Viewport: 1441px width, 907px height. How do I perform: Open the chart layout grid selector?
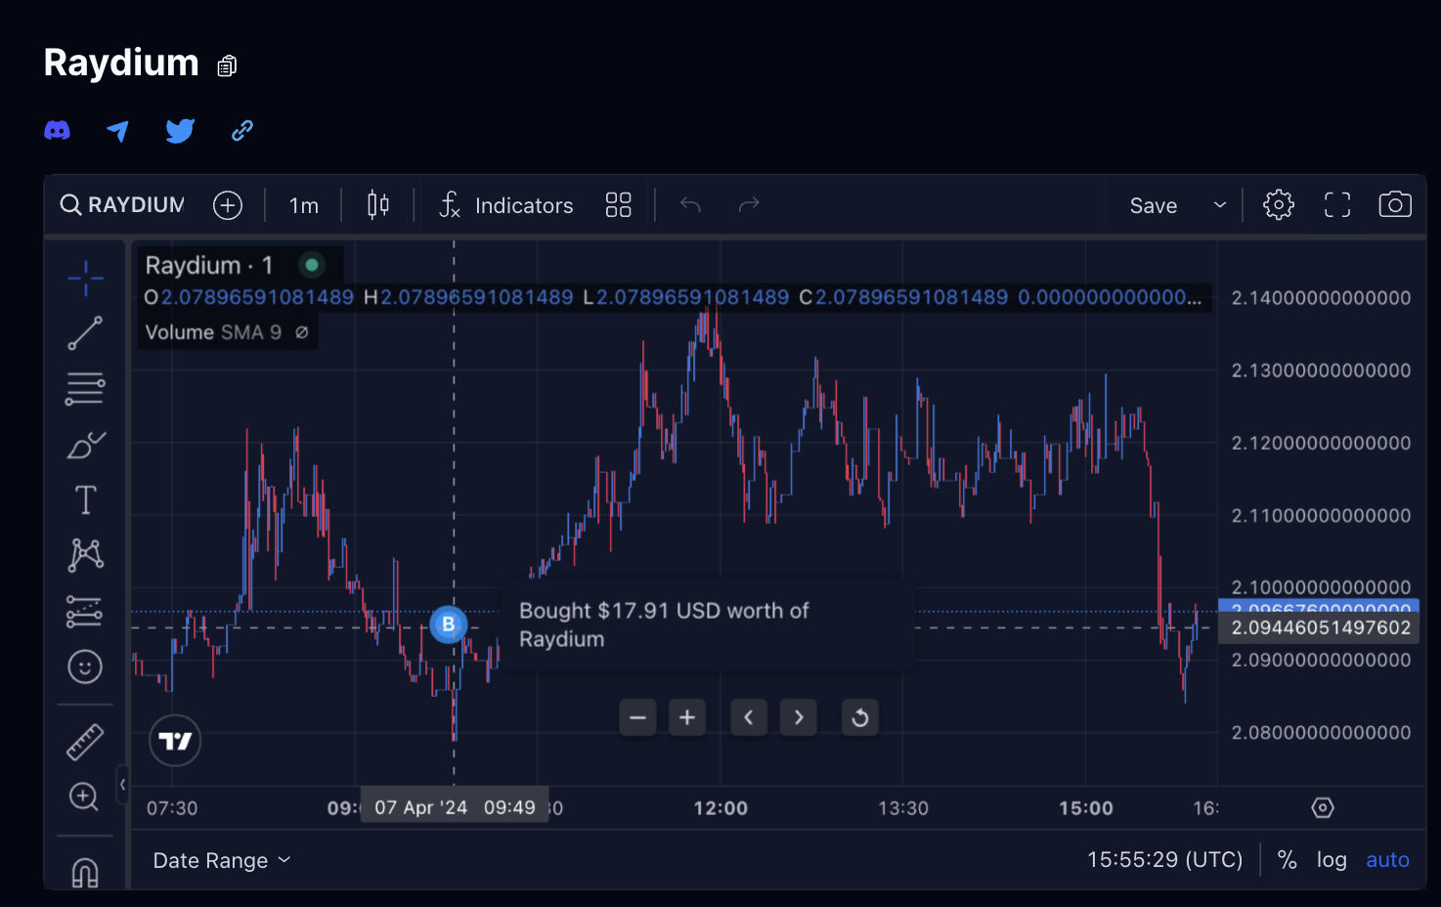[618, 205]
